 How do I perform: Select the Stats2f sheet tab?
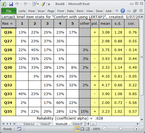45,124
